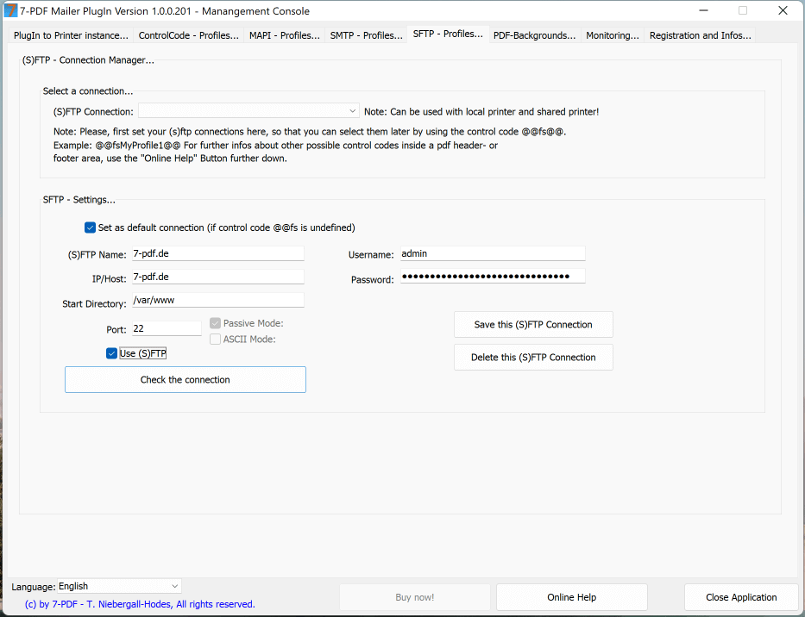
Task: Switch to ControlCode - Profiles tab
Action: tap(188, 35)
